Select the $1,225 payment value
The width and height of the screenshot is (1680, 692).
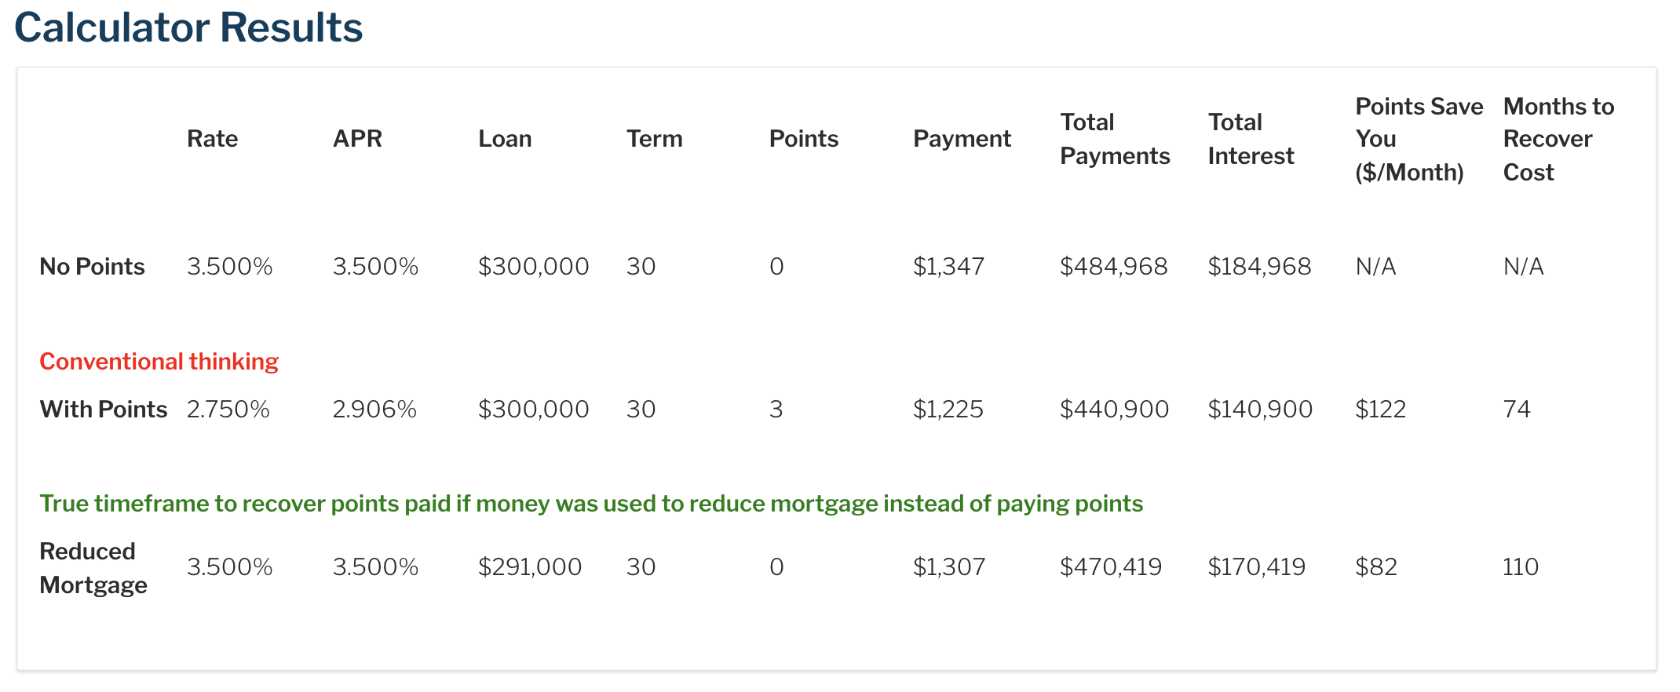tap(948, 410)
